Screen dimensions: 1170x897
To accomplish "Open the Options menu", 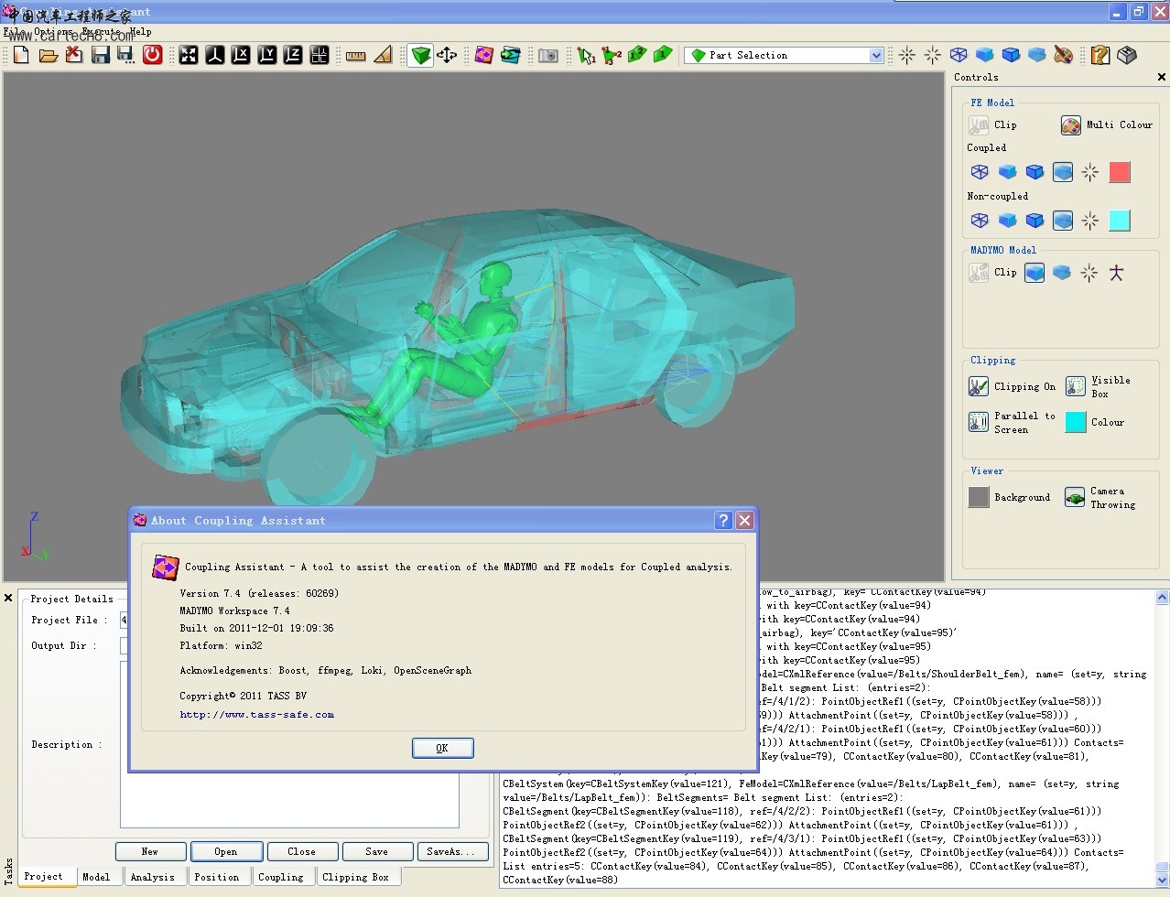I will [54, 31].
